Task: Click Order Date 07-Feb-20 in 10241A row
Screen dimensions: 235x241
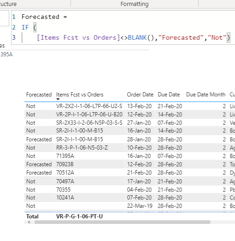Action: point(139,198)
